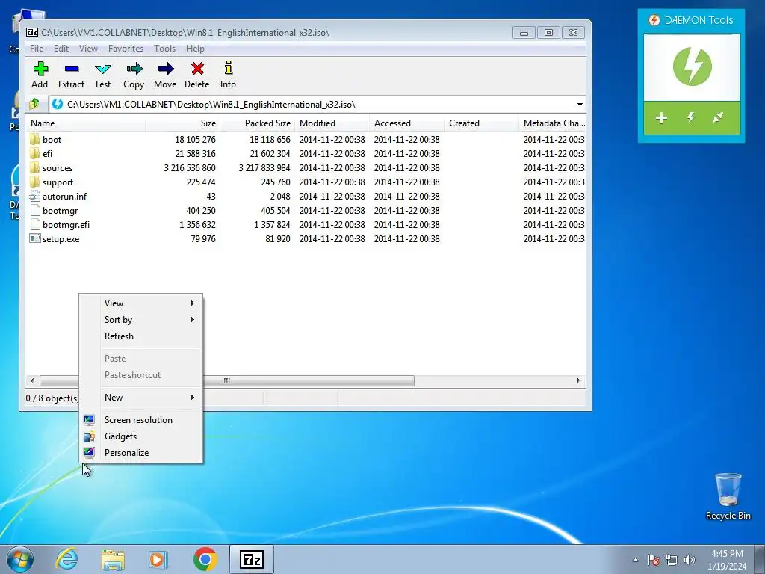This screenshot has height=574, width=765.
Task: Click the packed size value 81 920
Action: [x=278, y=238]
